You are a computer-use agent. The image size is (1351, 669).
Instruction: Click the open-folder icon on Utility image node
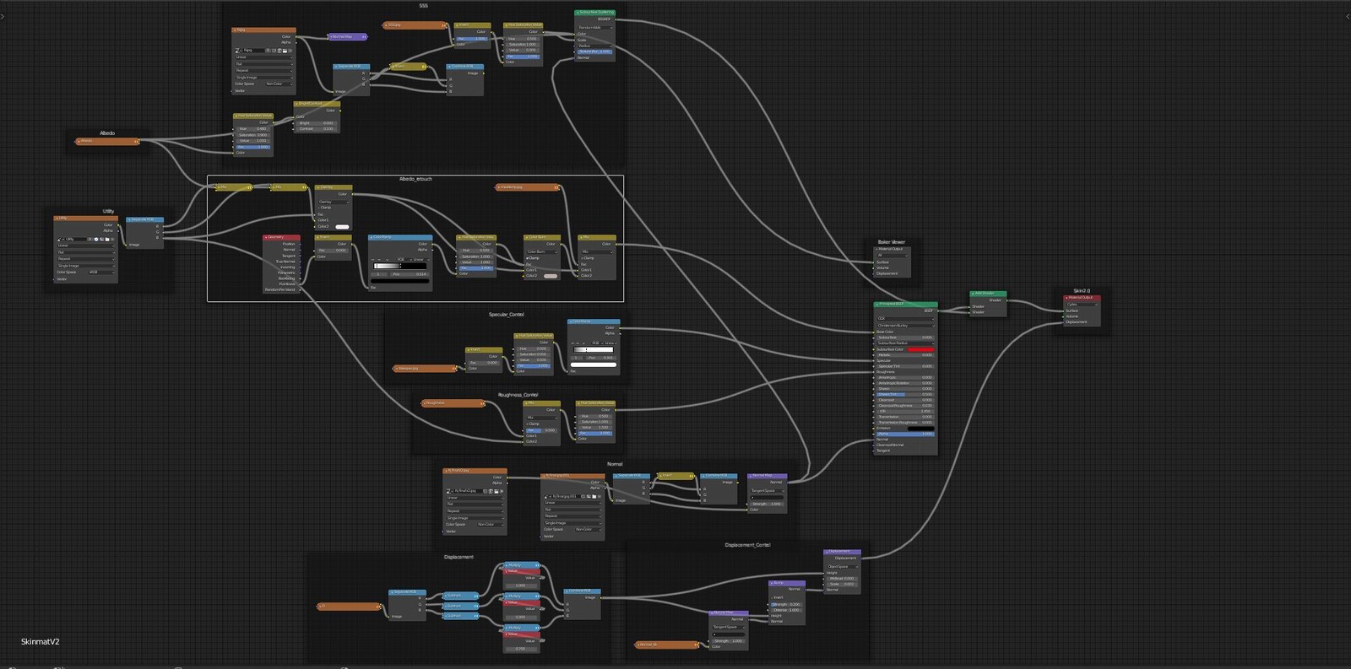(107, 240)
